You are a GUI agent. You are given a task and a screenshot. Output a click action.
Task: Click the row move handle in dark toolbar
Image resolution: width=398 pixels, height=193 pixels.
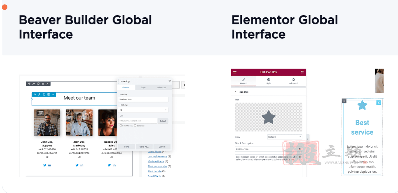29,84
